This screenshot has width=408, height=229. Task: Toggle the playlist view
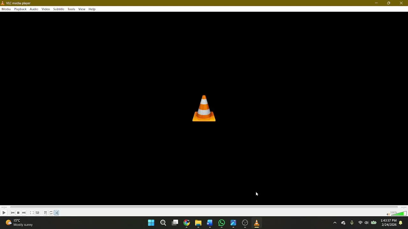46,213
